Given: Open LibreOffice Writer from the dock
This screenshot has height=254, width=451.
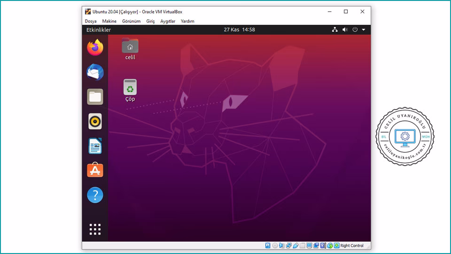Looking at the screenshot, I should point(95,146).
